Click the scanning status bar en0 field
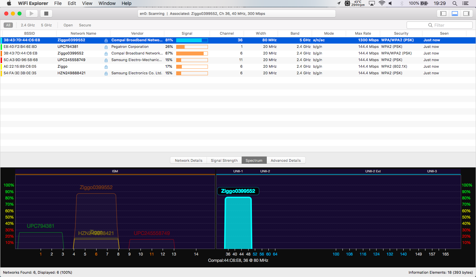The image size is (476, 277). (x=237, y=14)
